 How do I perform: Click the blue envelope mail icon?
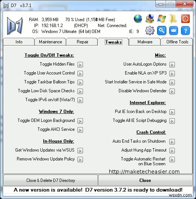click(x=173, y=30)
